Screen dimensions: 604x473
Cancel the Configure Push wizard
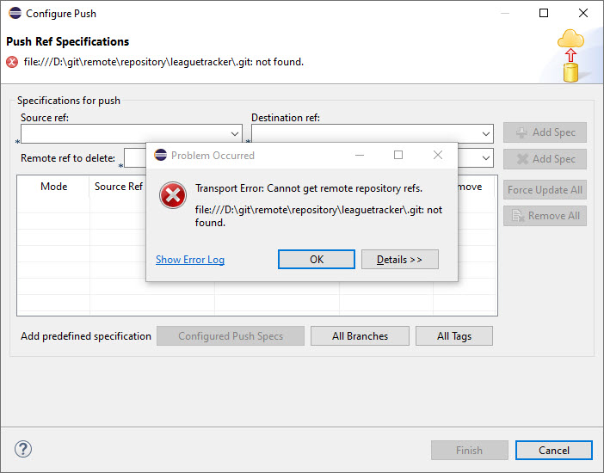tap(553, 450)
